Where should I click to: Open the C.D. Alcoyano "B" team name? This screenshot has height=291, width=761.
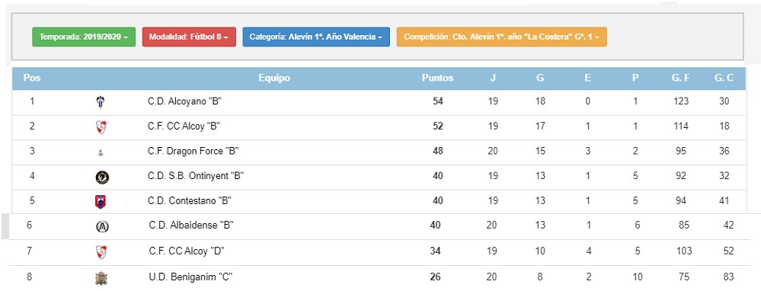pyautogui.click(x=185, y=102)
